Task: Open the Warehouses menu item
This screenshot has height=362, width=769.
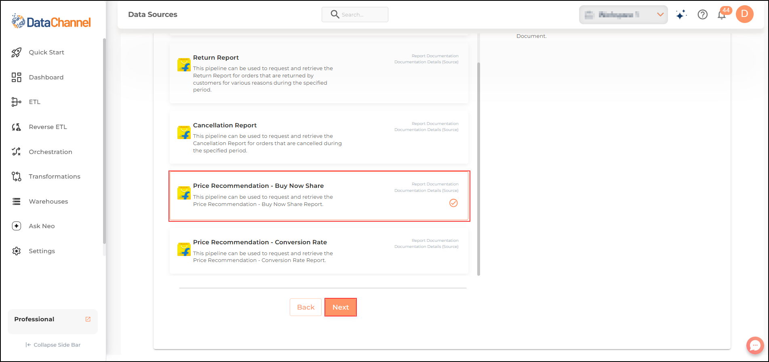Action: (48, 202)
